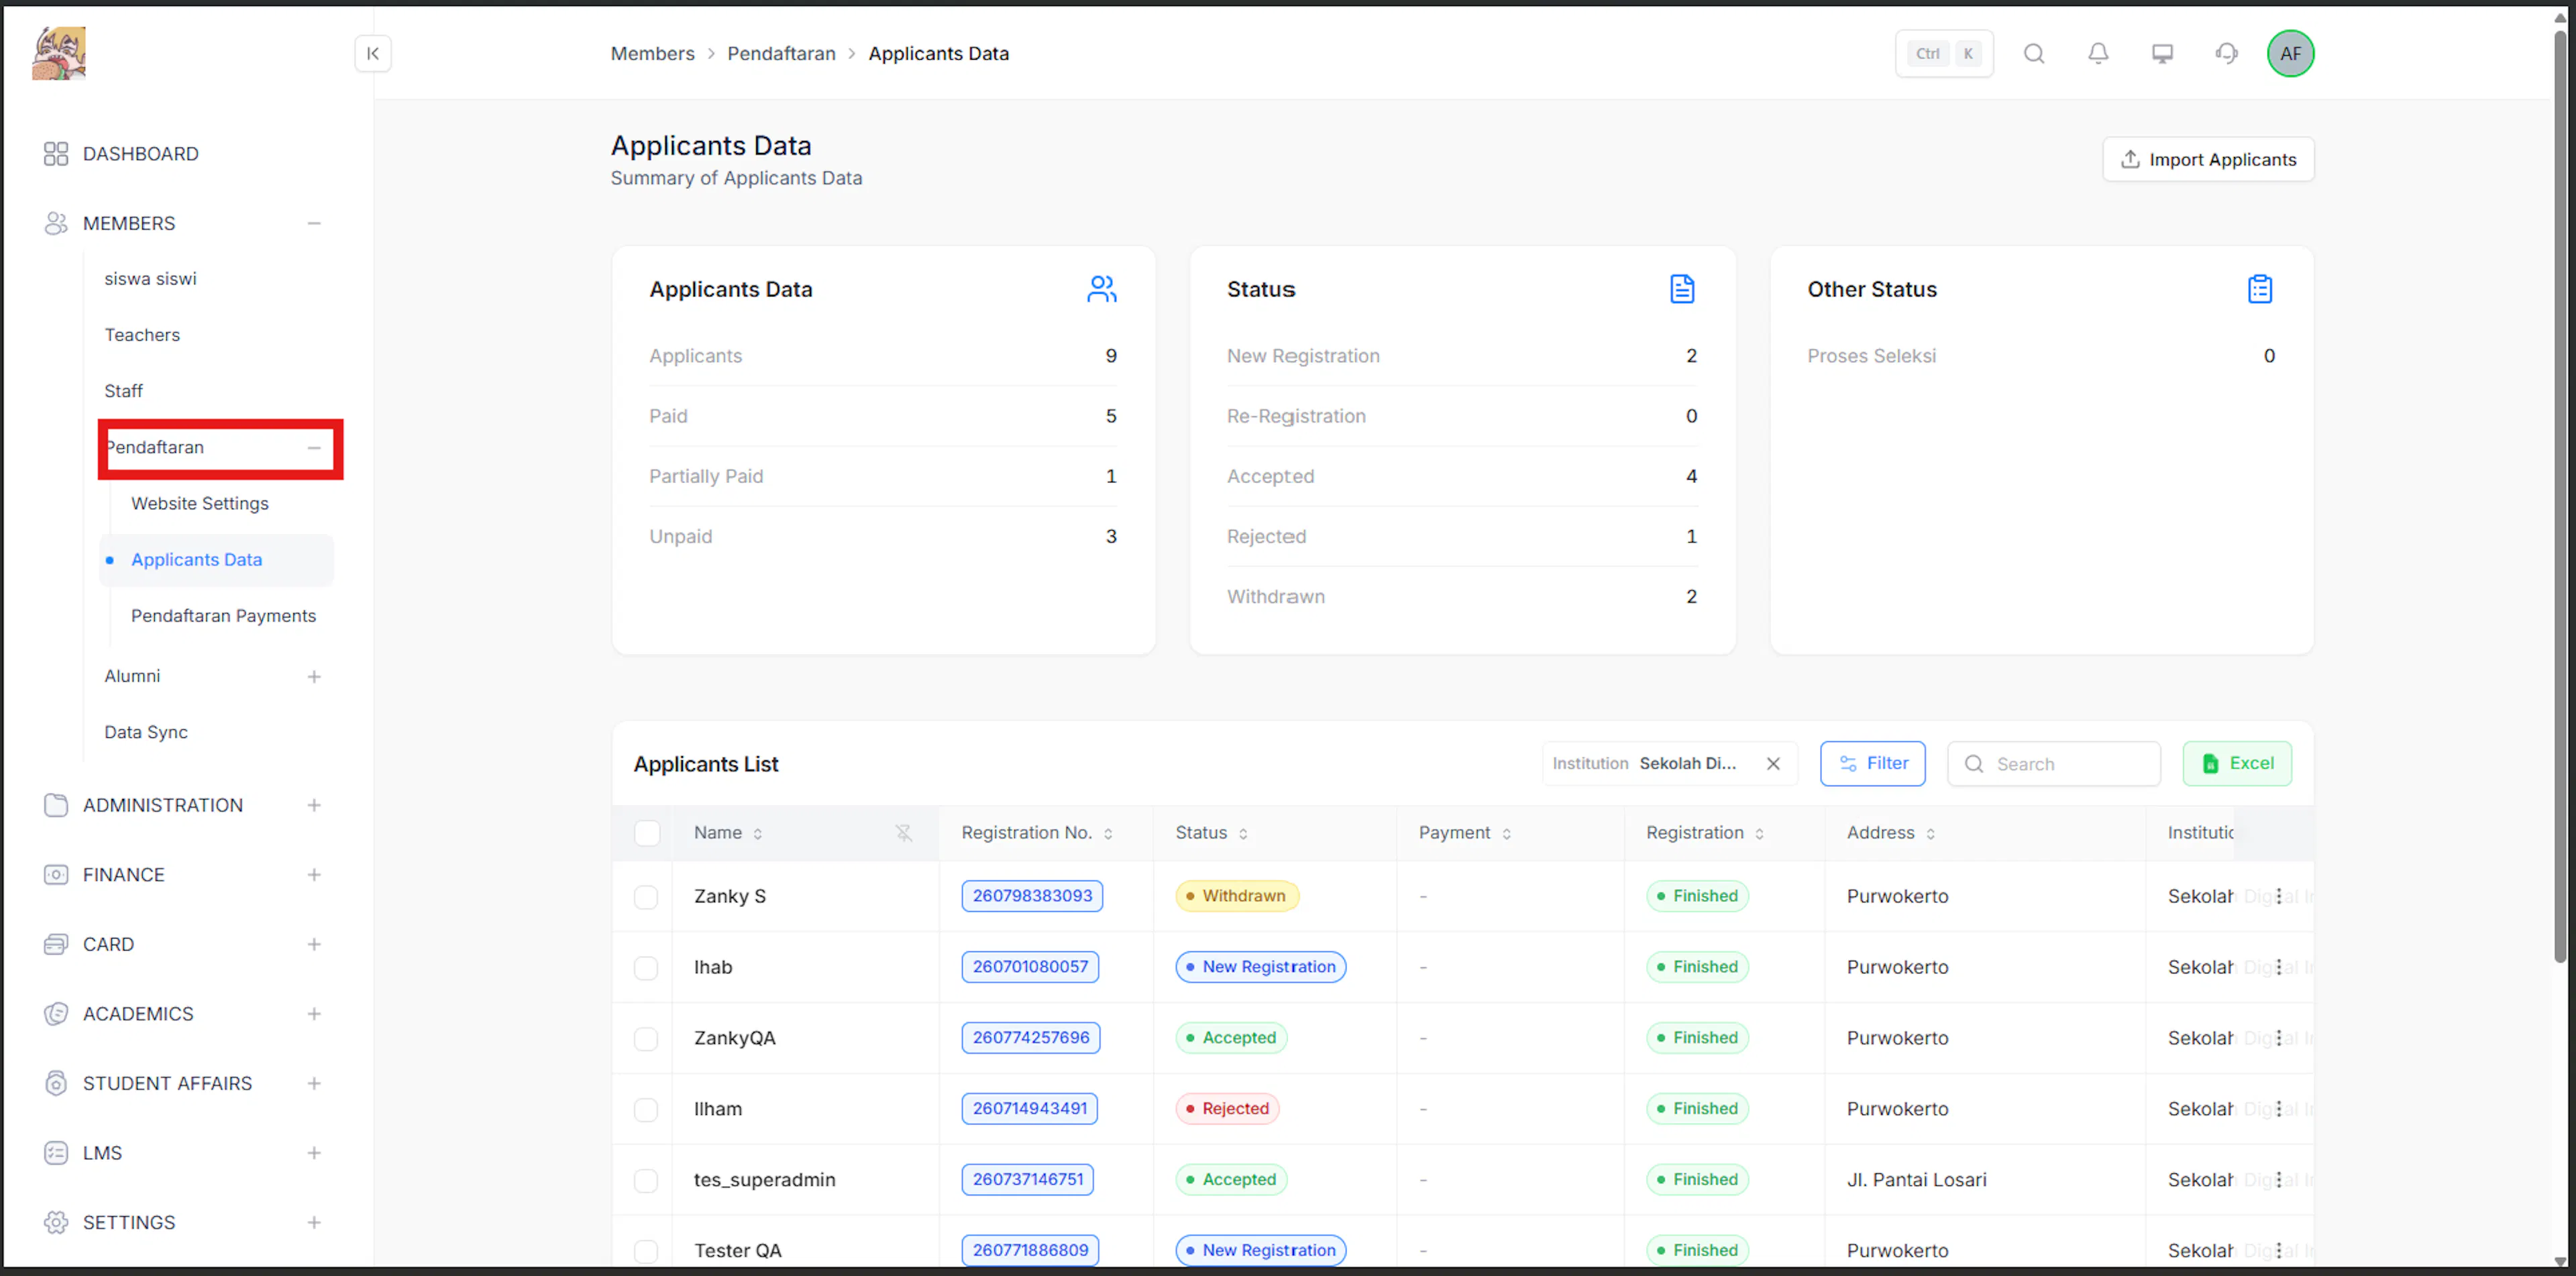Click the applicants Search field
The width and height of the screenshot is (2576, 1276).
[x=2054, y=764]
